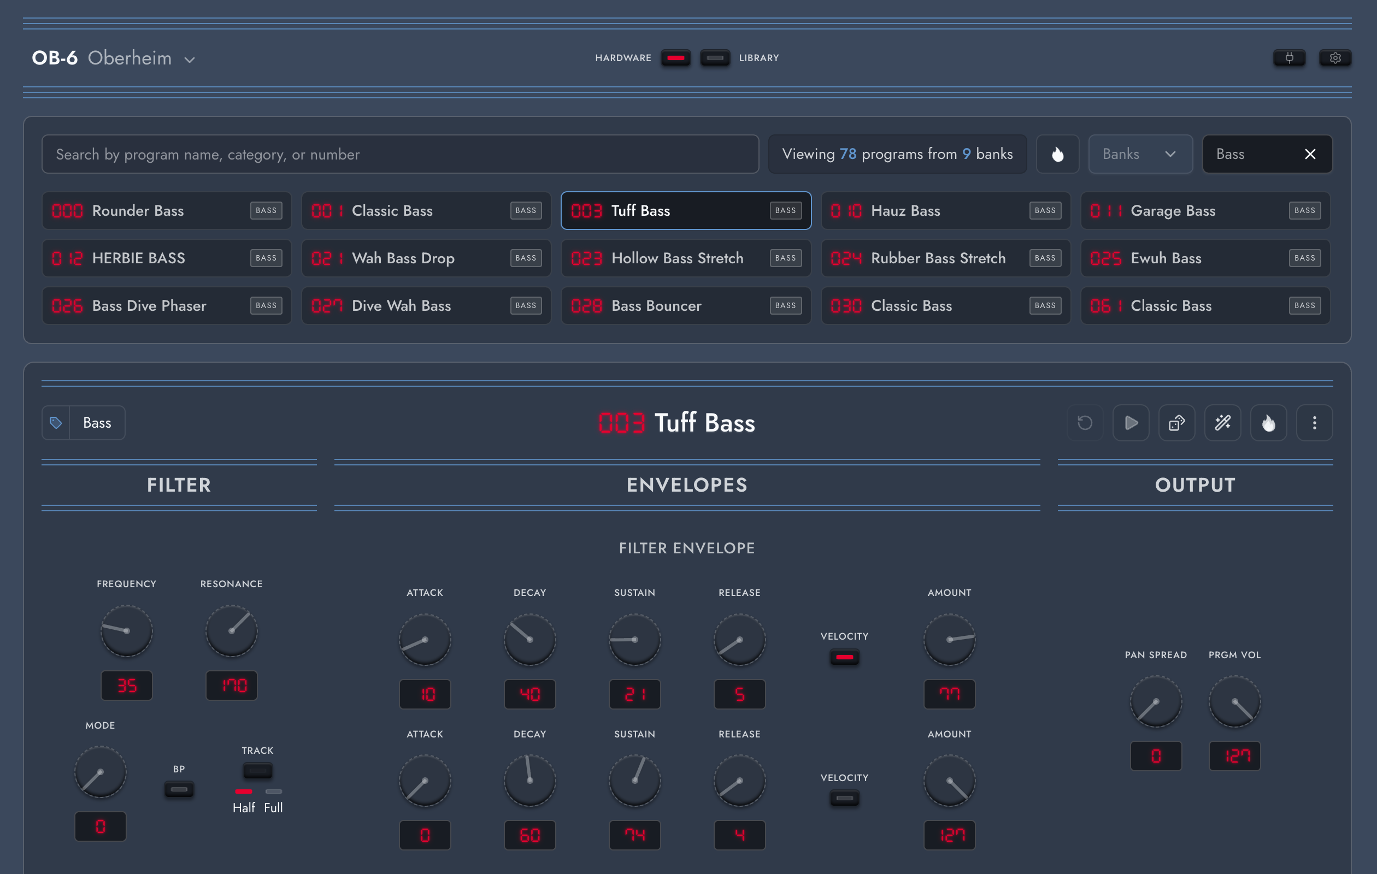Select program 003 Tuff Bass
The image size is (1377, 874).
[686, 210]
